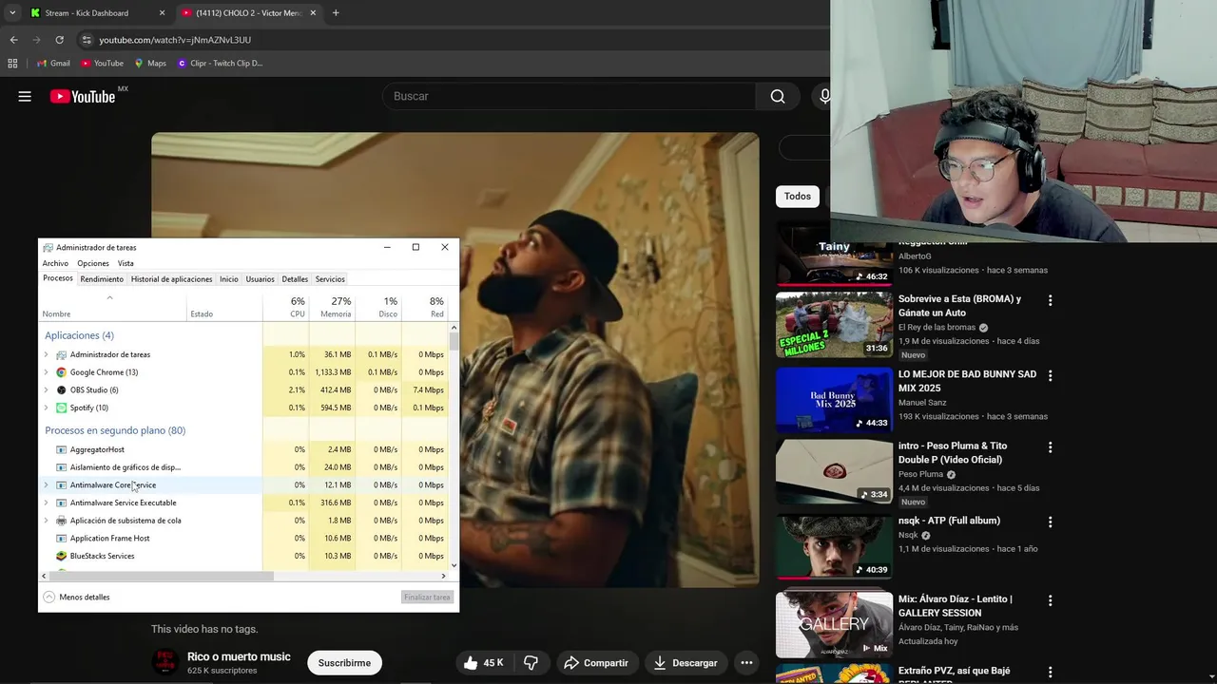Click Spotify icon in Task Manager list
The width and height of the screenshot is (1217, 684).
[x=61, y=408]
